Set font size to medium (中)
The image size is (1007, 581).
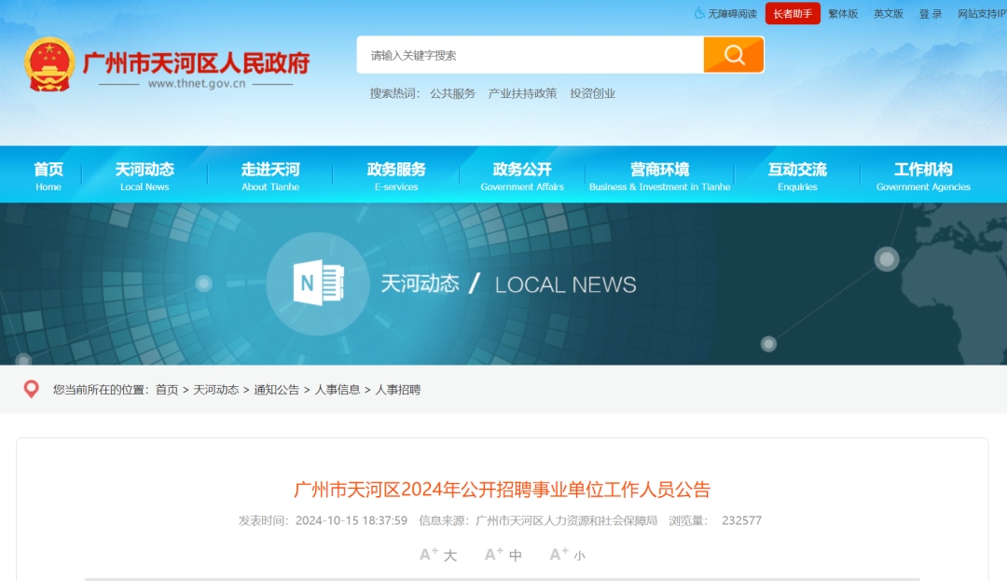[x=504, y=555]
